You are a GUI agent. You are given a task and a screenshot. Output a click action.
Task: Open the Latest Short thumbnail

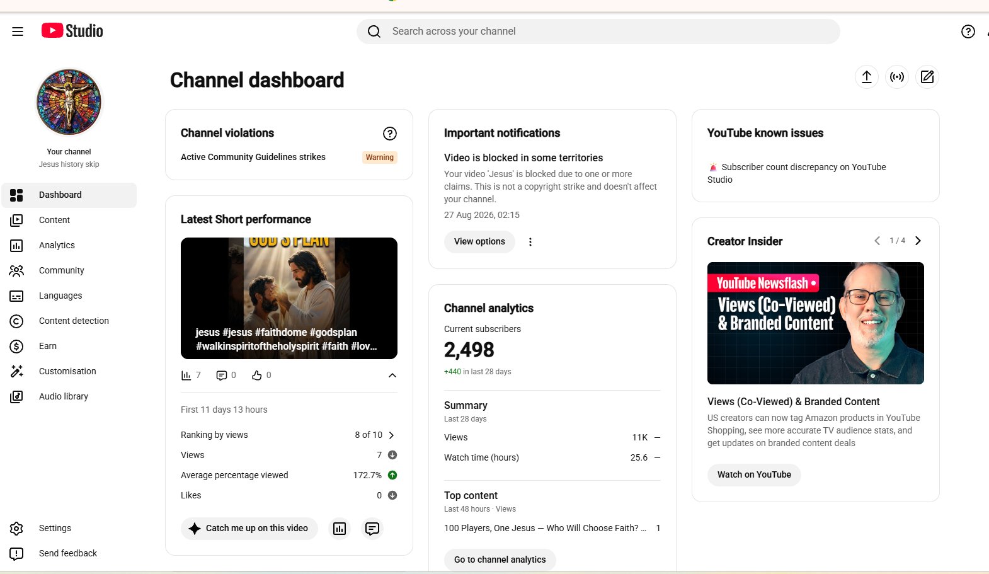tap(289, 299)
